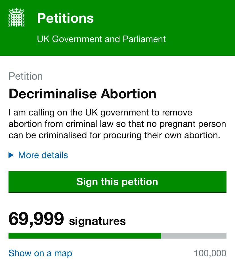Click the filled green part of progress bar
Image resolution: width=235 pixels, height=271 pixels.
tap(85, 236)
